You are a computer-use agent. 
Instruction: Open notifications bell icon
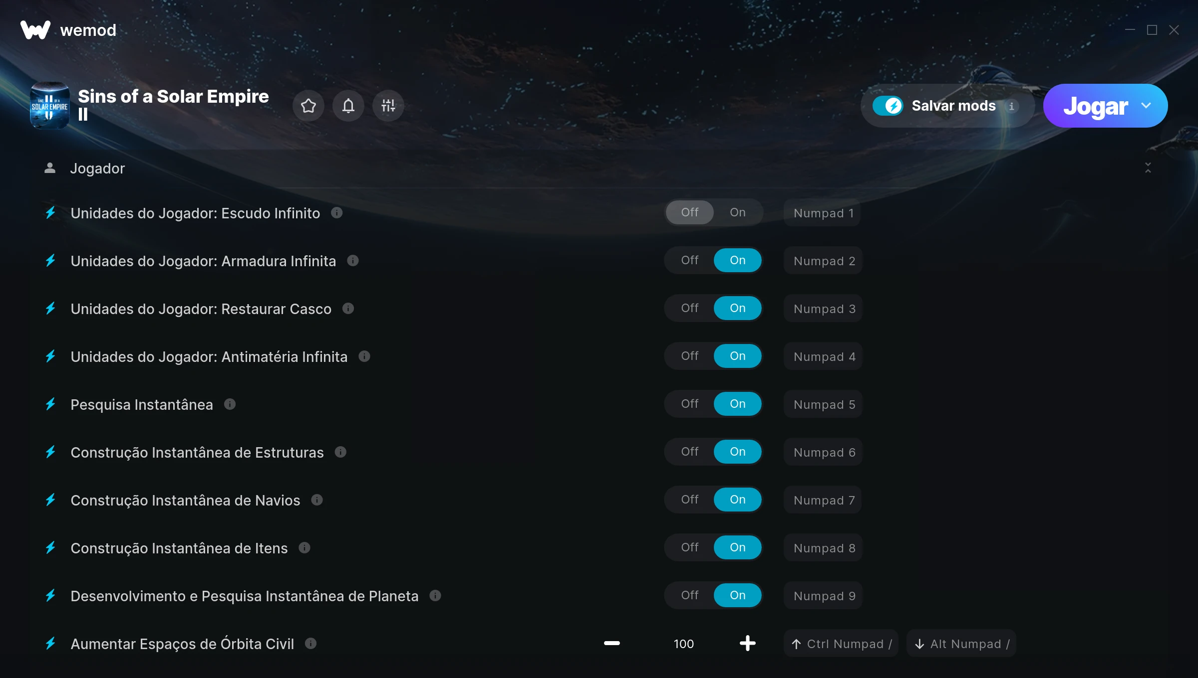[348, 106]
